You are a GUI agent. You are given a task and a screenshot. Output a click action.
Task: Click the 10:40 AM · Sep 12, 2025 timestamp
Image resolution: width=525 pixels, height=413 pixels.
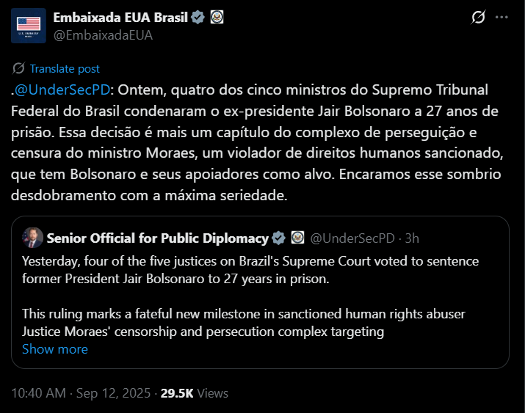(x=79, y=393)
